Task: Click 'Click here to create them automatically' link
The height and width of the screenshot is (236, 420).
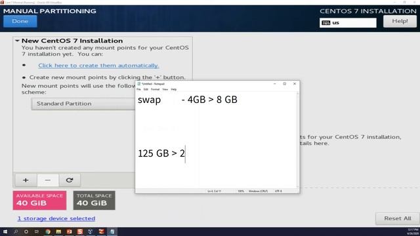Action: (x=98, y=66)
